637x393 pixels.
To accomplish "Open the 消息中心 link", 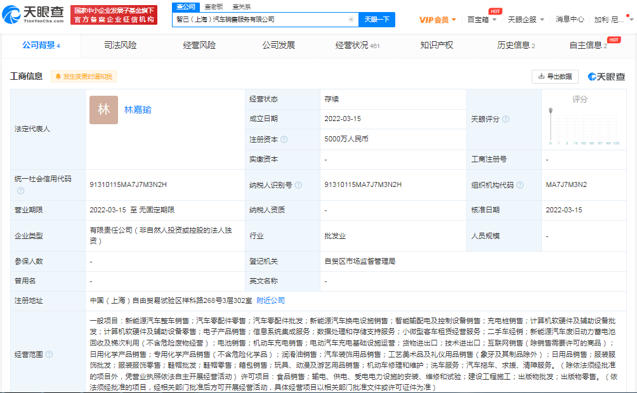I will (x=570, y=20).
